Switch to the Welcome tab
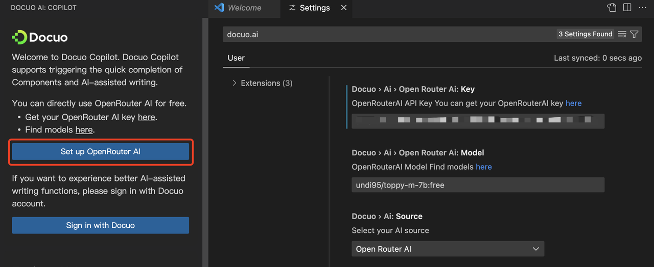 pos(244,8)
